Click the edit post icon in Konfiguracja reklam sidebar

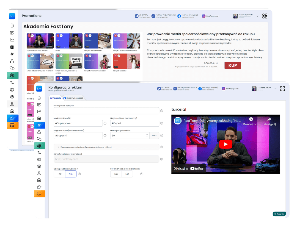(39, 105)
